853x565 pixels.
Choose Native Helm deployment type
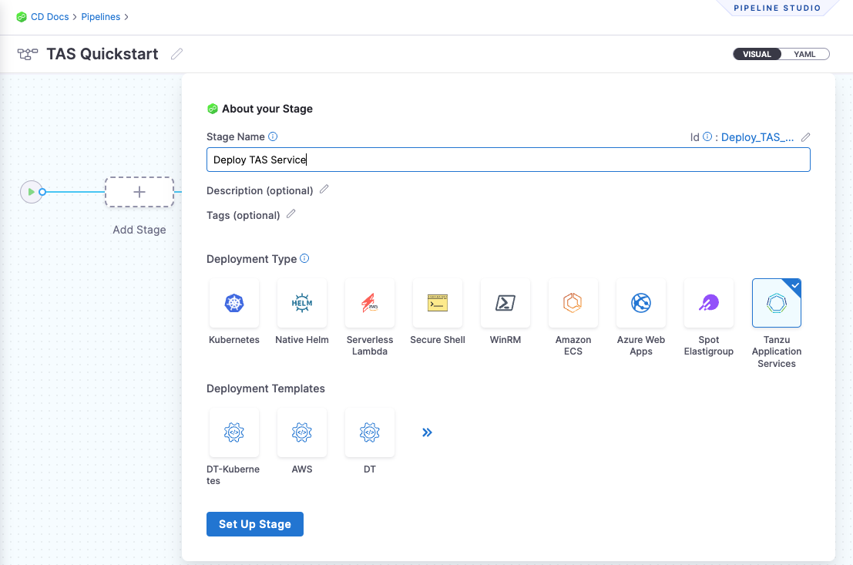point(302,304)
